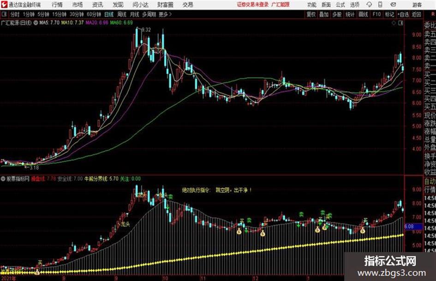Screen dimensions: 436x281
Task: Select the 周线 weekly period tab
Action: (x=122, y=14)
